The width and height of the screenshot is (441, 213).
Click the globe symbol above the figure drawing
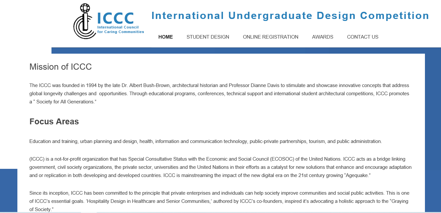click(85, 7)
